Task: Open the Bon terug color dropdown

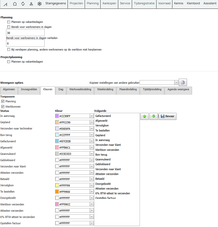Action: point(91,135)
